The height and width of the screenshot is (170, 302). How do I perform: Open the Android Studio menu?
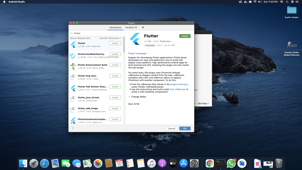pyautogui.click(x=17, y=2)
